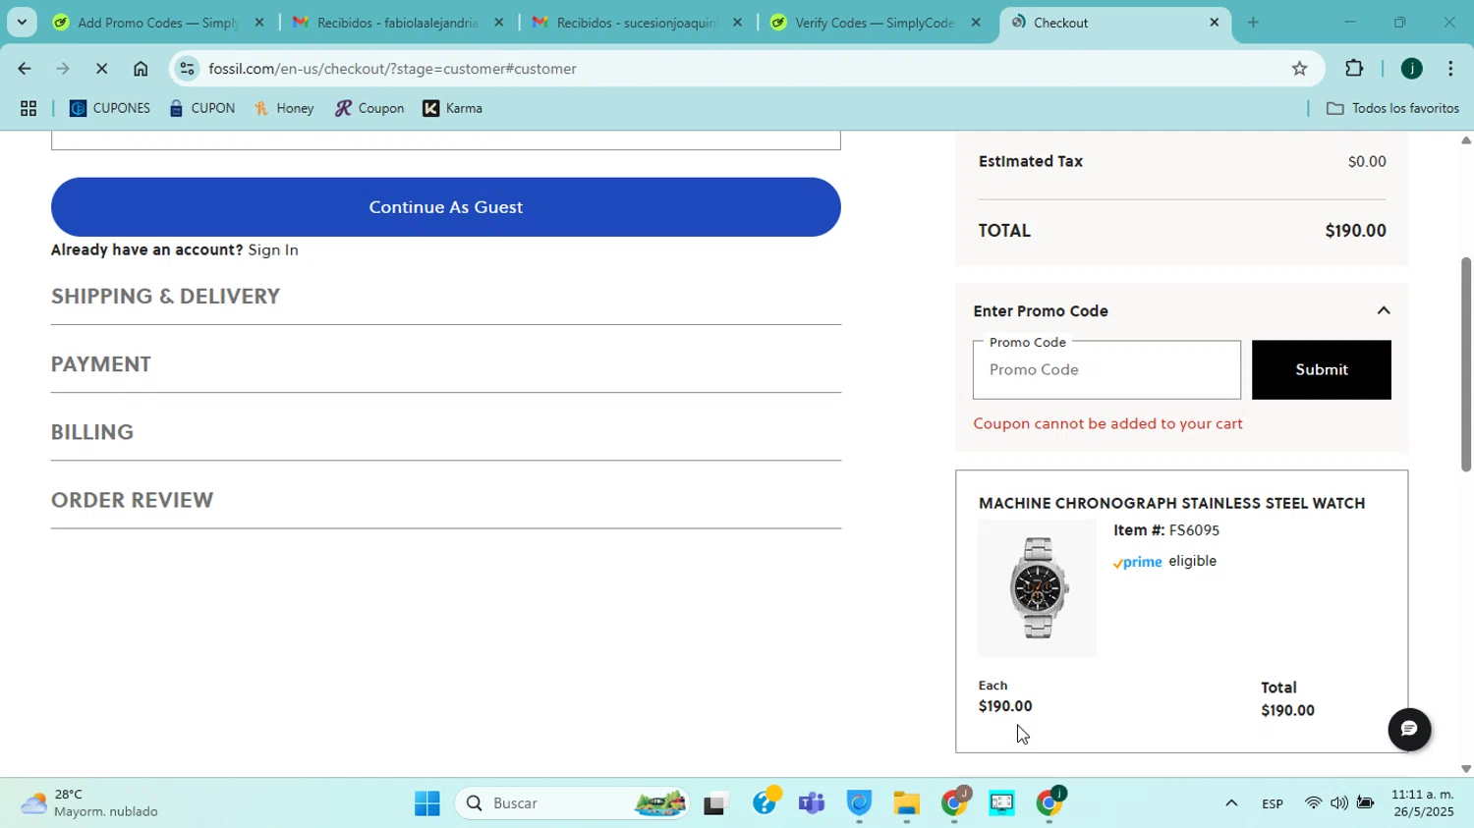Open the Chrome extensions menu
Screen dimensions: 1474x828
(1354, 69)
